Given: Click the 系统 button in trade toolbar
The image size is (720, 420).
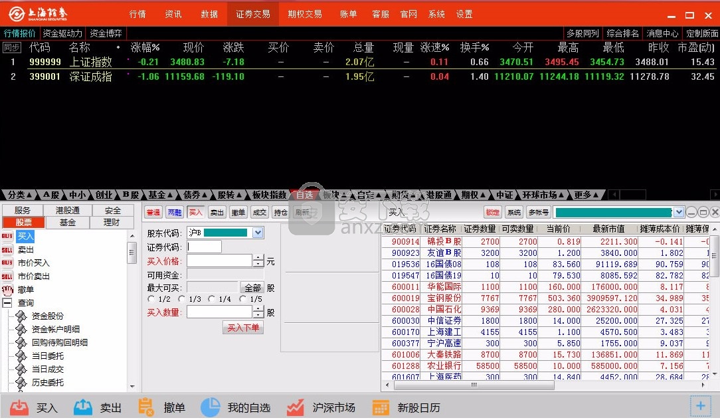Looking at the screenshot, I should pyautogui.click(x=514, y=212).
